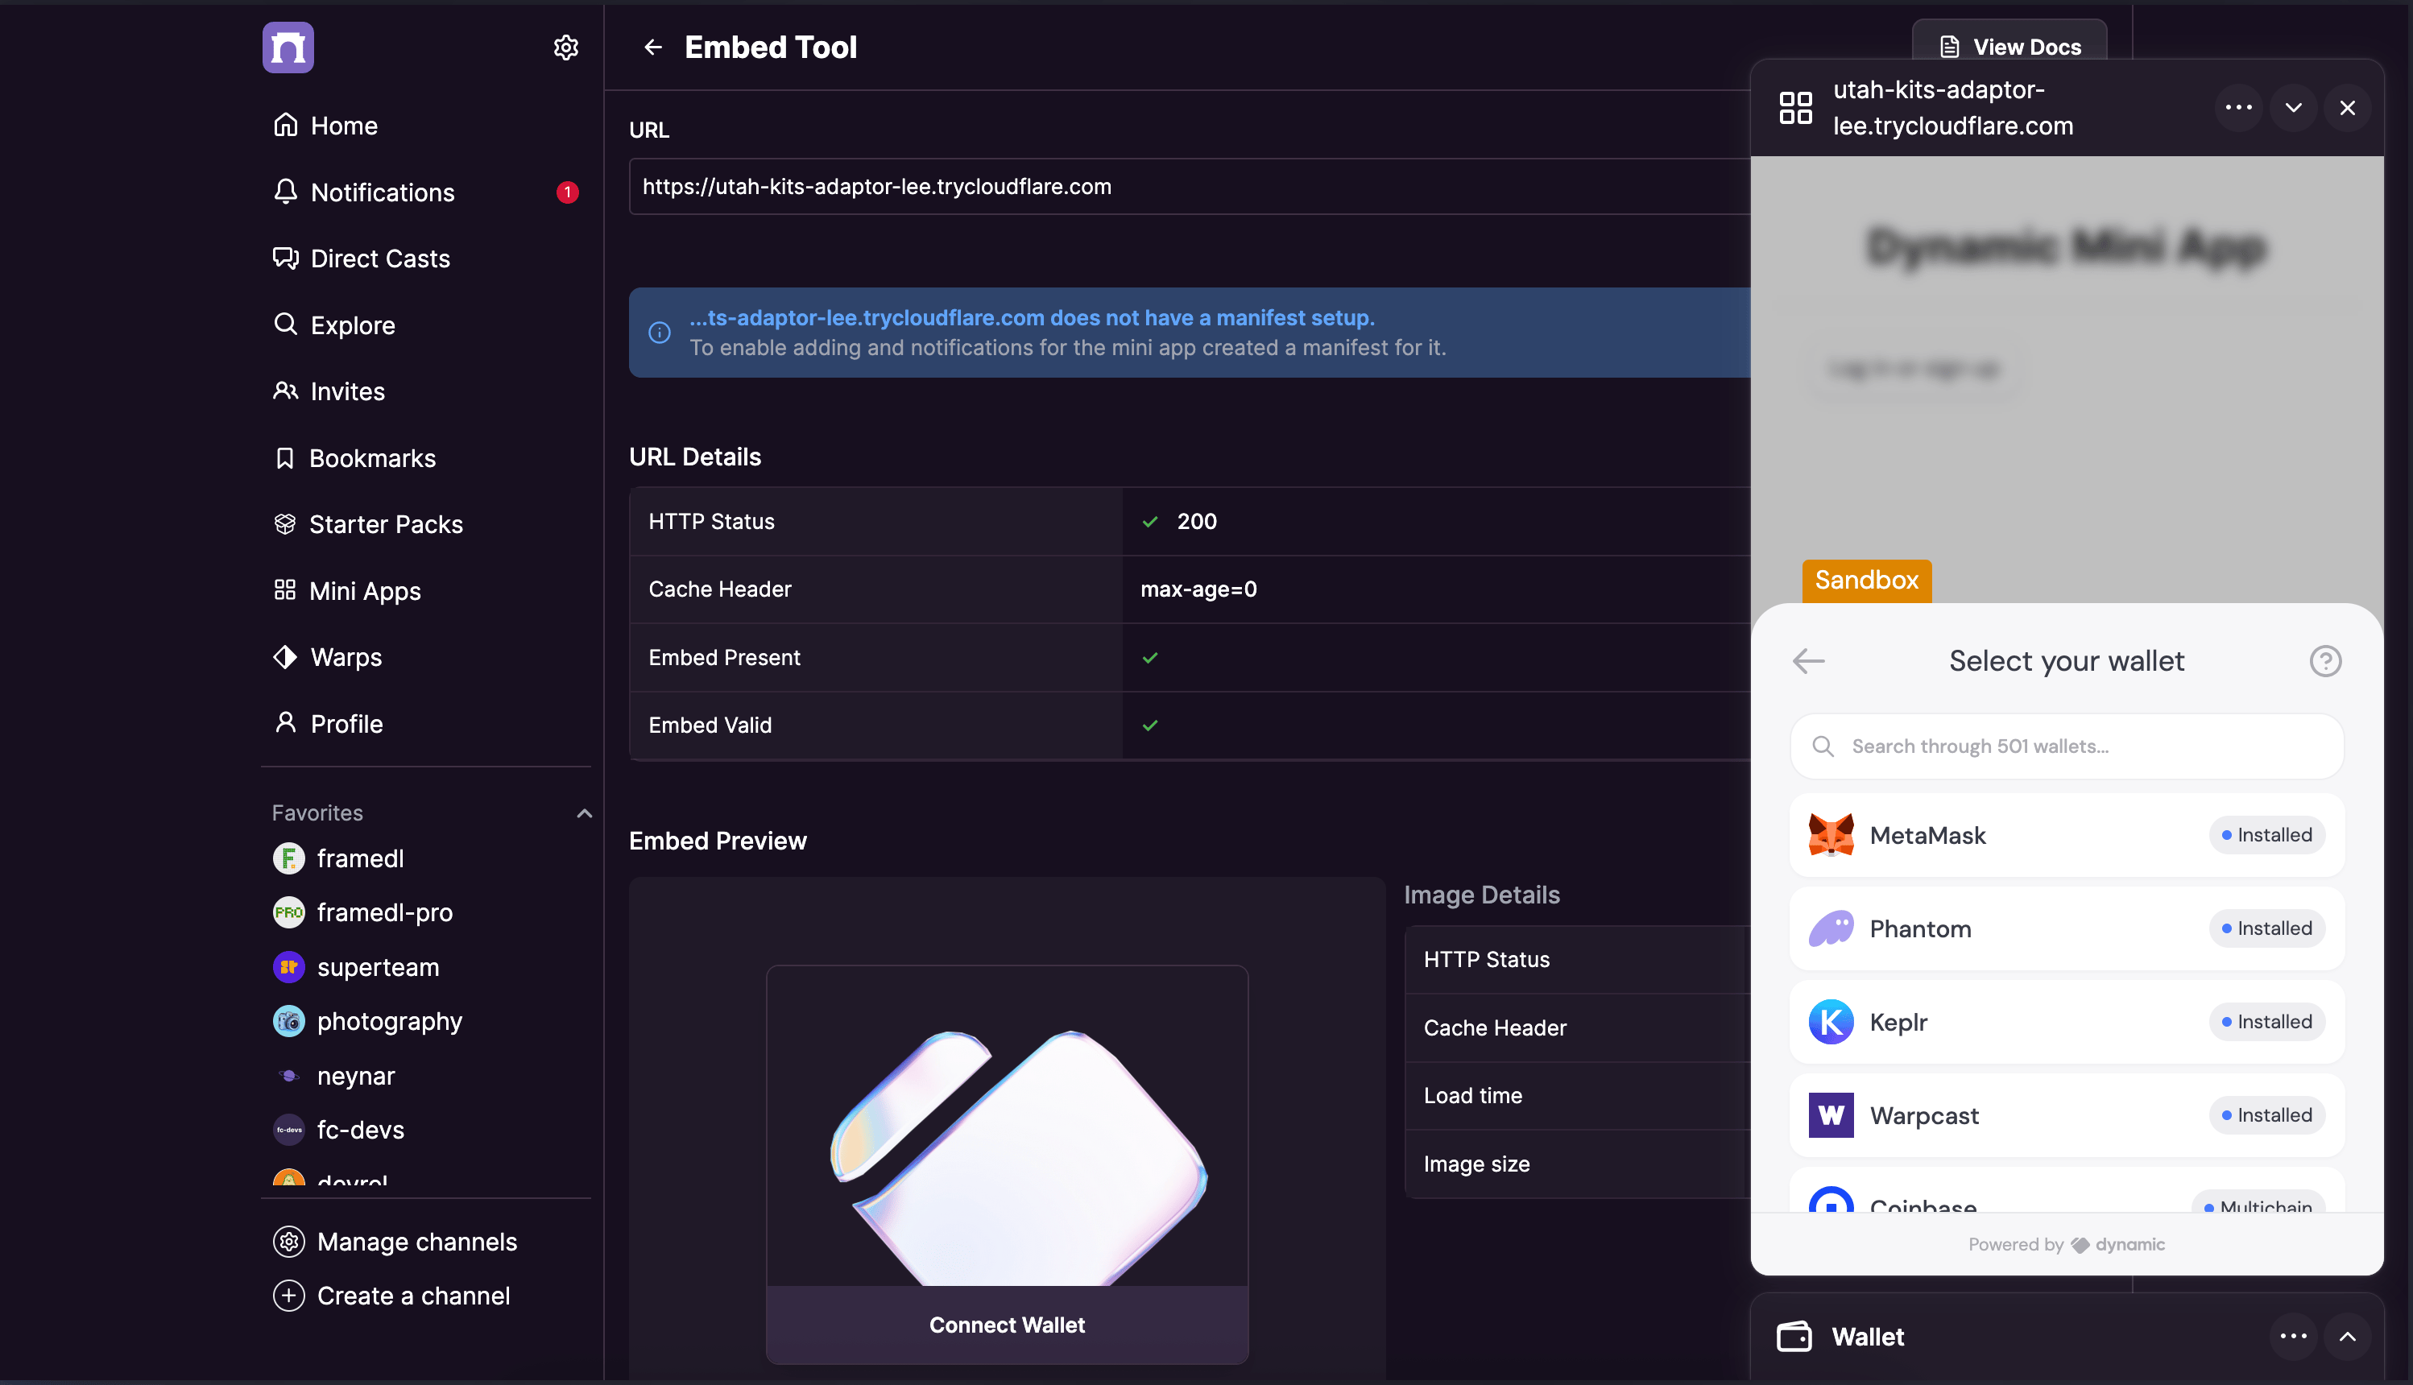2413x1385 pixels.
Task: Click the notifications badge count
Action: point(568,192)
